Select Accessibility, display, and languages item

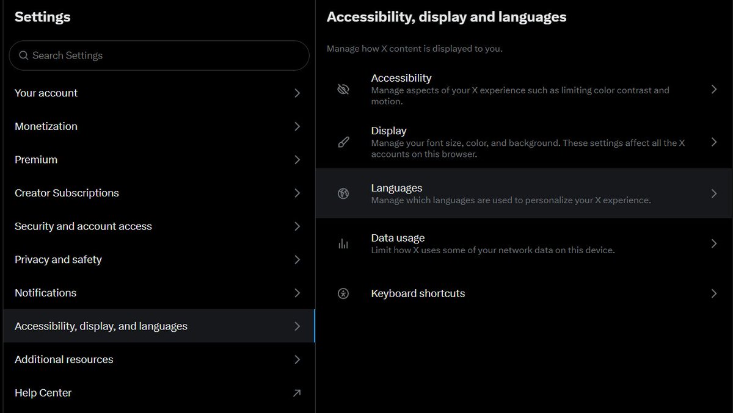point(159,326)
